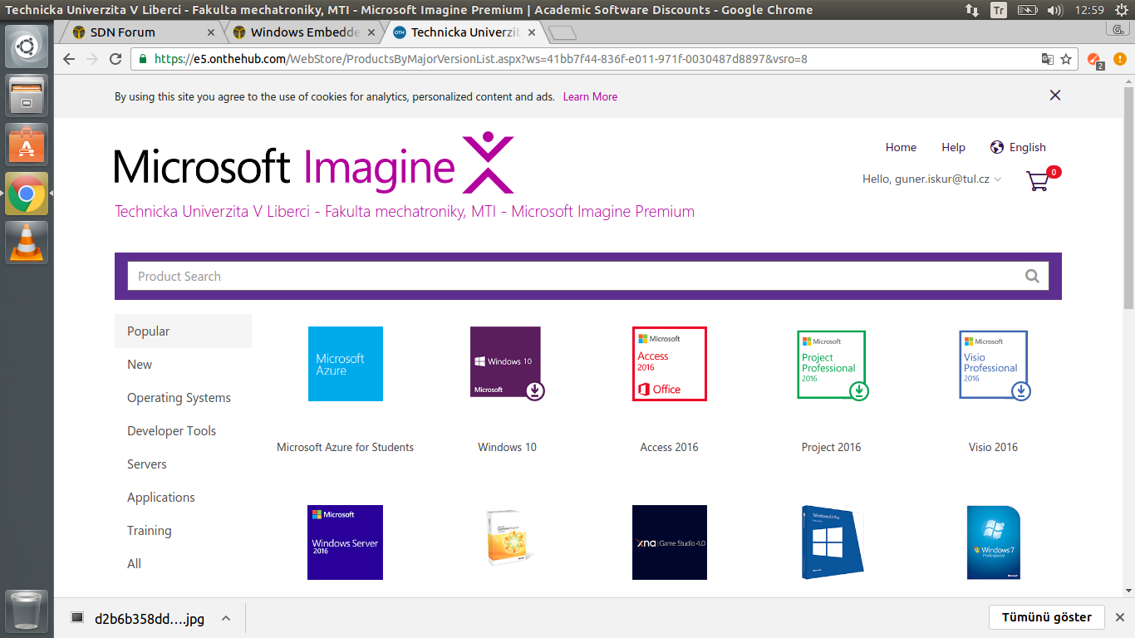Launch Ubuntu Software from the dock
Screen dimensions: 1135x638
point(27,145)
